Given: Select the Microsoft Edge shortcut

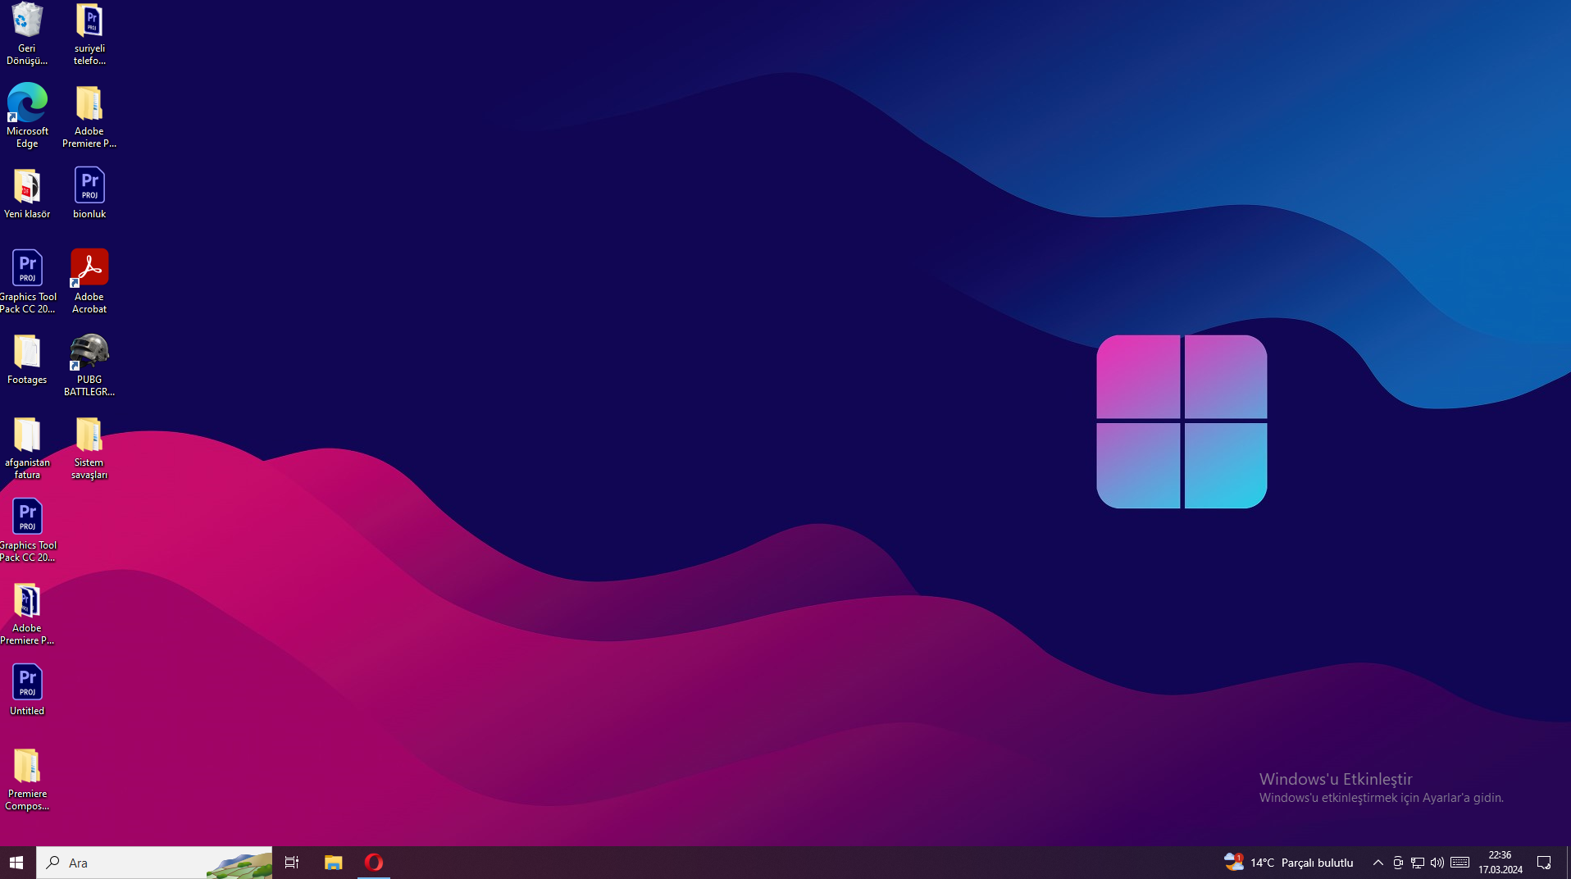Looking at the screenshot, I should (x=27, y=116).
